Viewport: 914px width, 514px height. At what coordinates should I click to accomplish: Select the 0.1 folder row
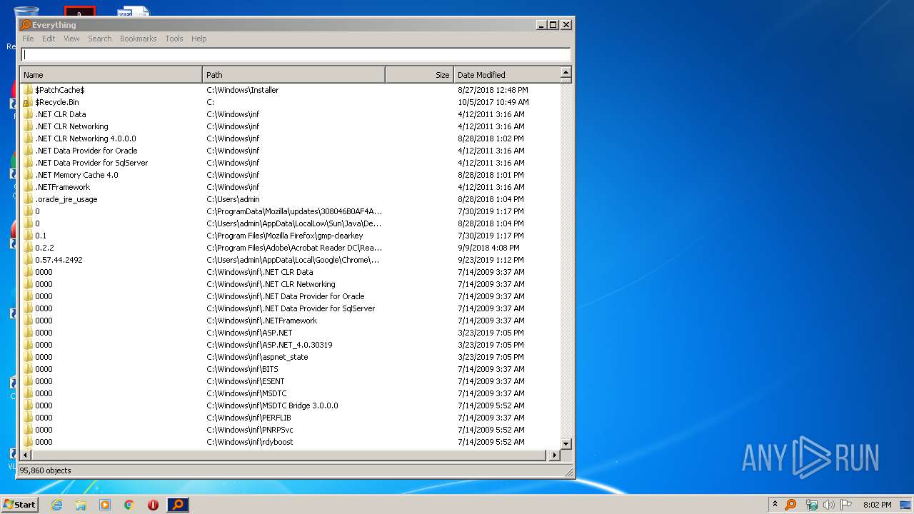pyautogui.click(x=291, y=236)
